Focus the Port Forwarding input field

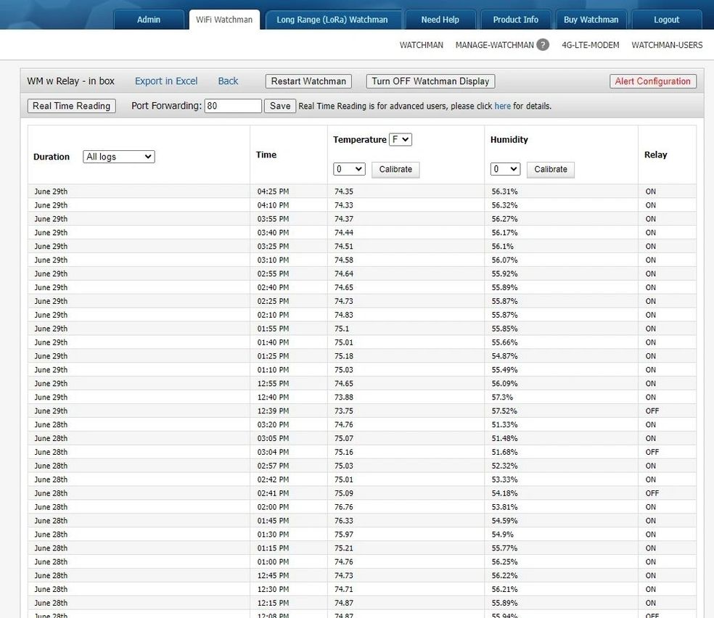coord(233,106)
